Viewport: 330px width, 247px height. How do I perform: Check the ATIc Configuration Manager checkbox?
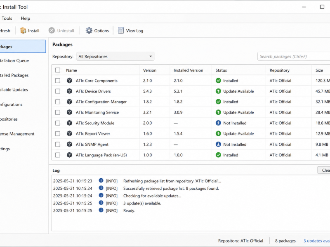(58, 102)
